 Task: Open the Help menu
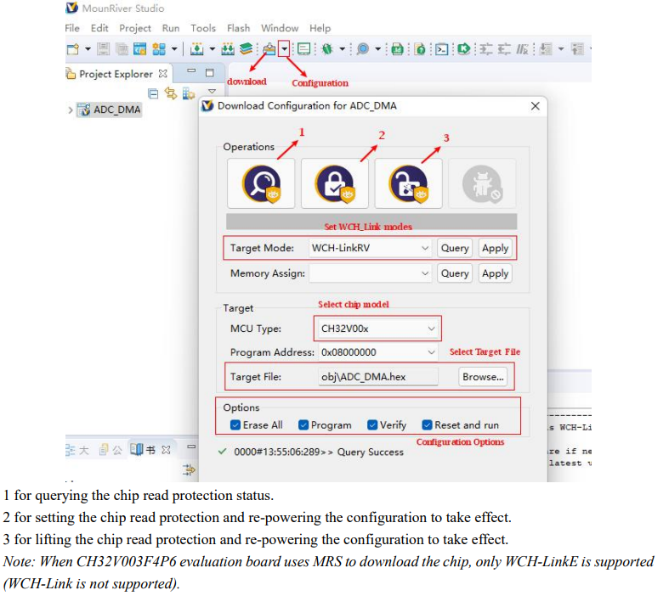pos(320,29)
